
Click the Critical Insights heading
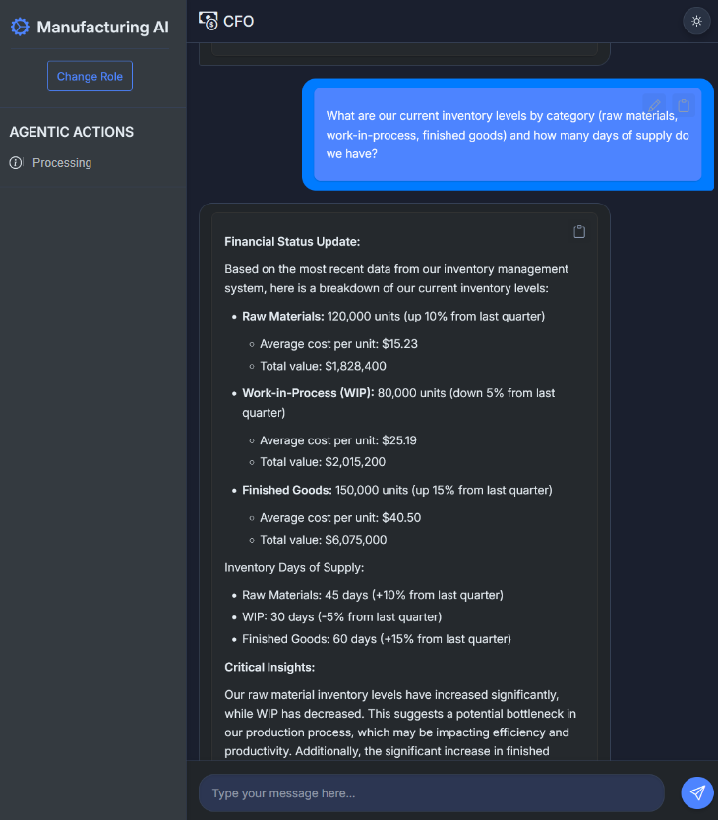pos(269,667)
